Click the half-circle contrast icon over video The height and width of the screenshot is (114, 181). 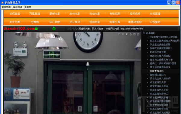(x=127, y=34)
